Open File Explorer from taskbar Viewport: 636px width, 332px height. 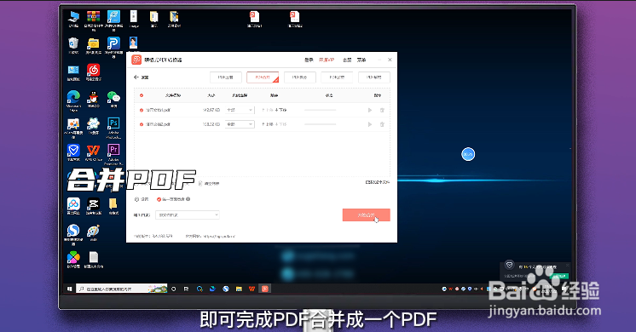[x=239, y=289]
